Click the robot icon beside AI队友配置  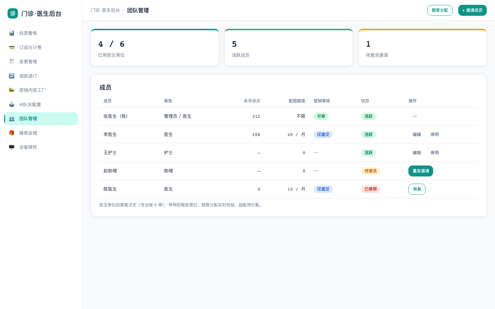[12, 104]
